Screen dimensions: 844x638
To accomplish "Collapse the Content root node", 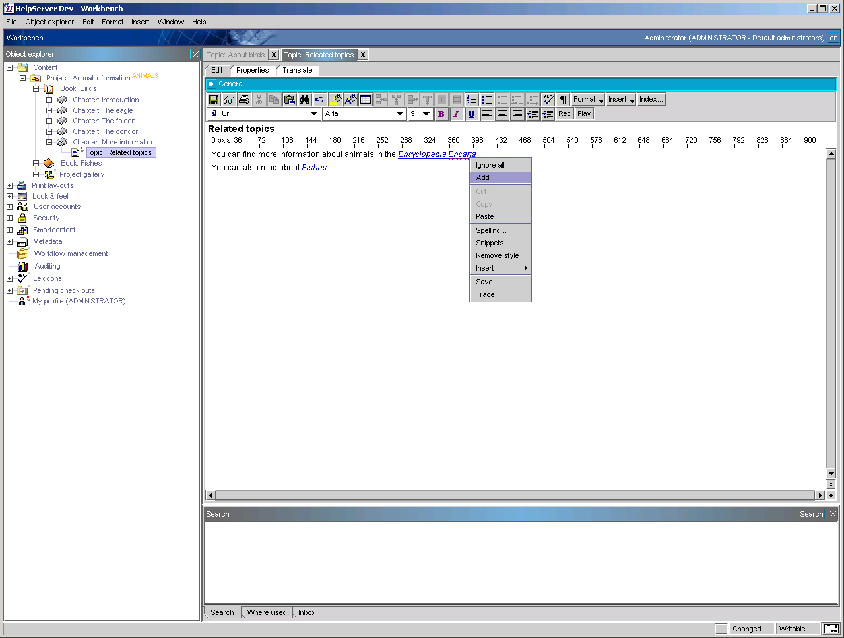I will click(9, 67).
